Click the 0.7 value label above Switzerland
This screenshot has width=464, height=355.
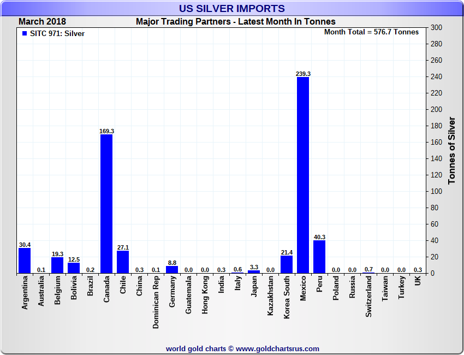coord(368,269)
